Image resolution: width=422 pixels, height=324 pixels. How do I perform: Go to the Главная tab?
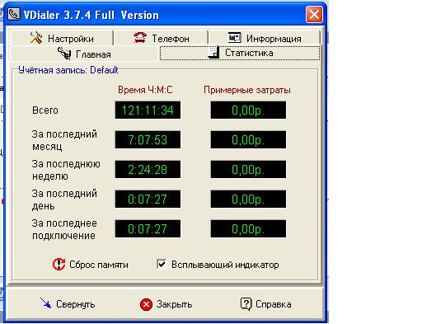click(84, 54)
